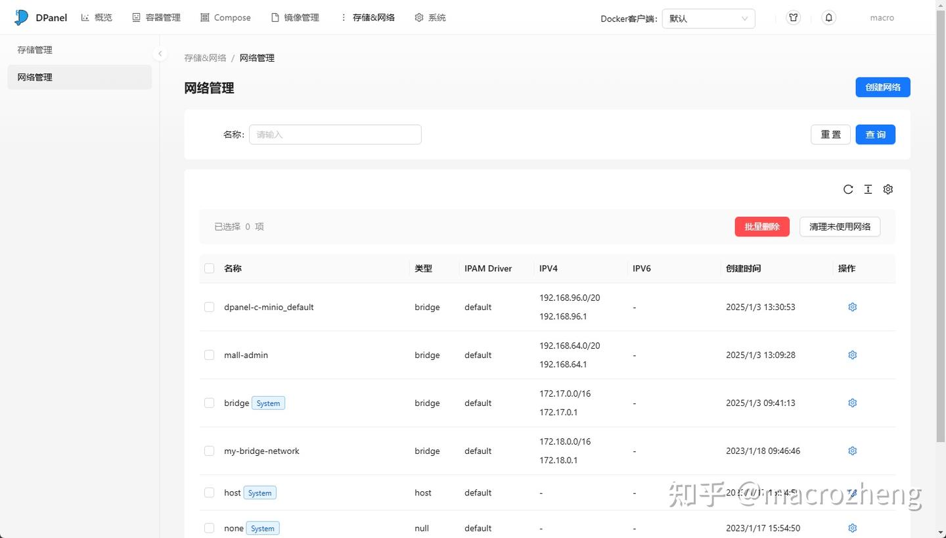Open the Docker客户端 默认 dropdown

tap(708, 18)
